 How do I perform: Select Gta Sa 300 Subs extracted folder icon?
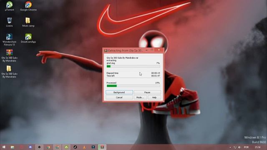[x=9, y=72]
